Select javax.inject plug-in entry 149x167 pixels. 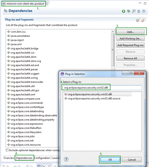(x=15, y=40)
